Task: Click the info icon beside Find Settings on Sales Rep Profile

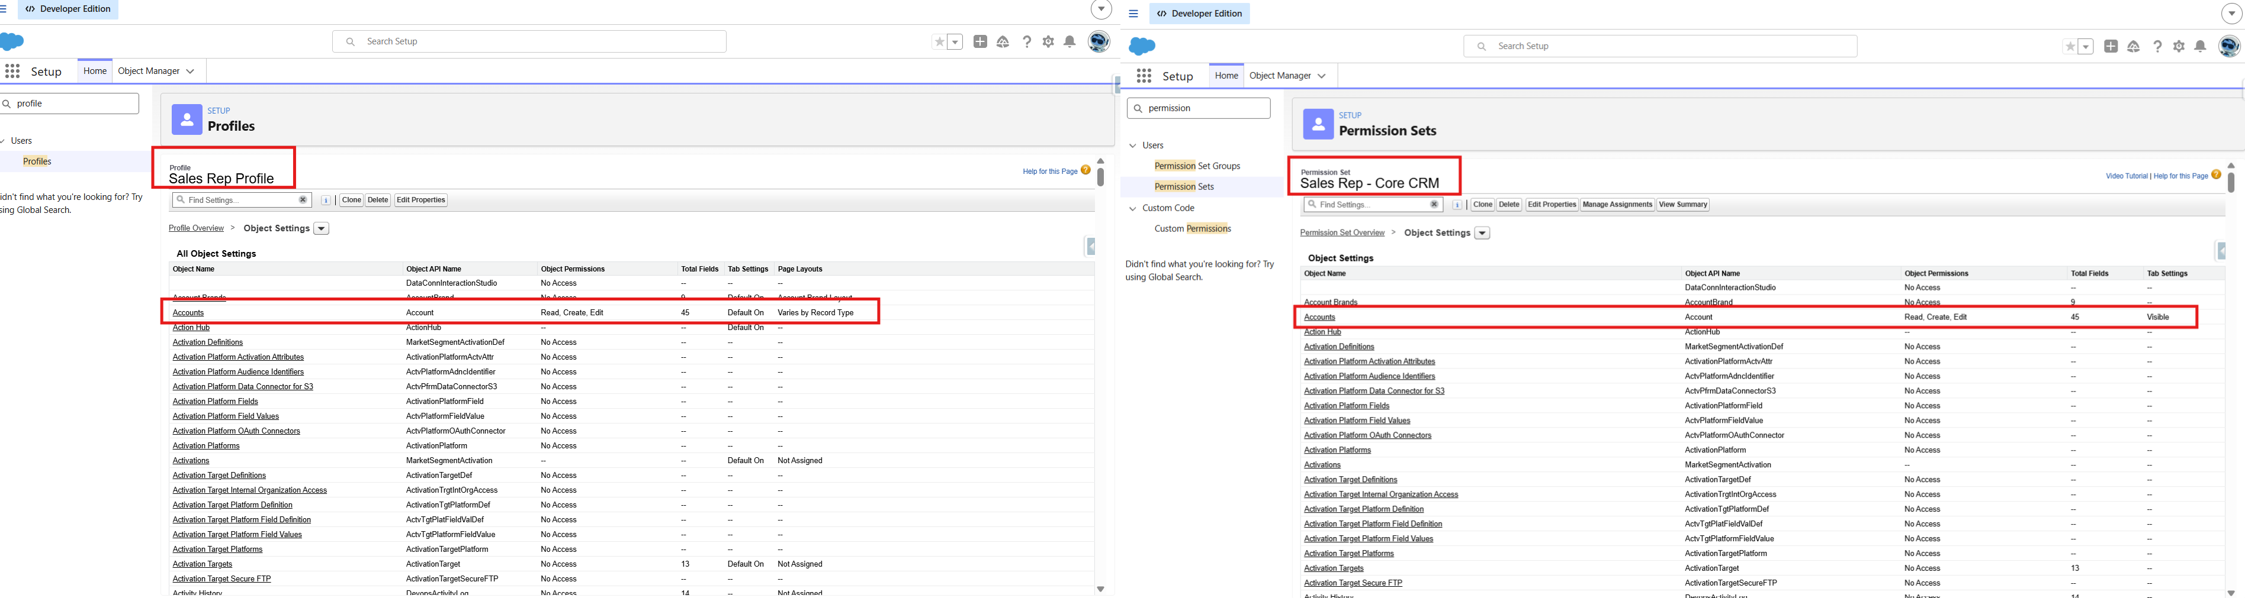Action: click(326, 200)
